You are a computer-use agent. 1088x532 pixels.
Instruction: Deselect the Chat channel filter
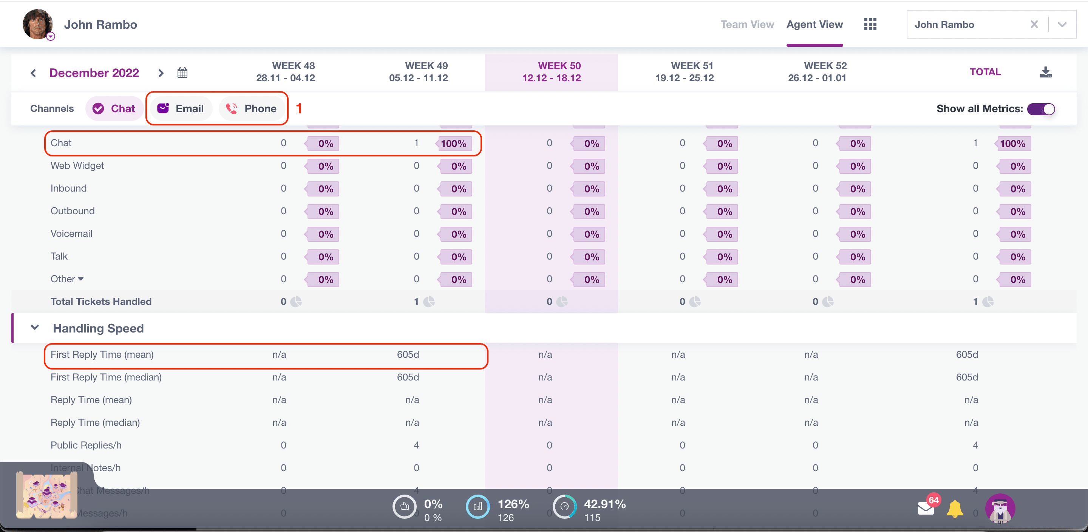point(114,109)
